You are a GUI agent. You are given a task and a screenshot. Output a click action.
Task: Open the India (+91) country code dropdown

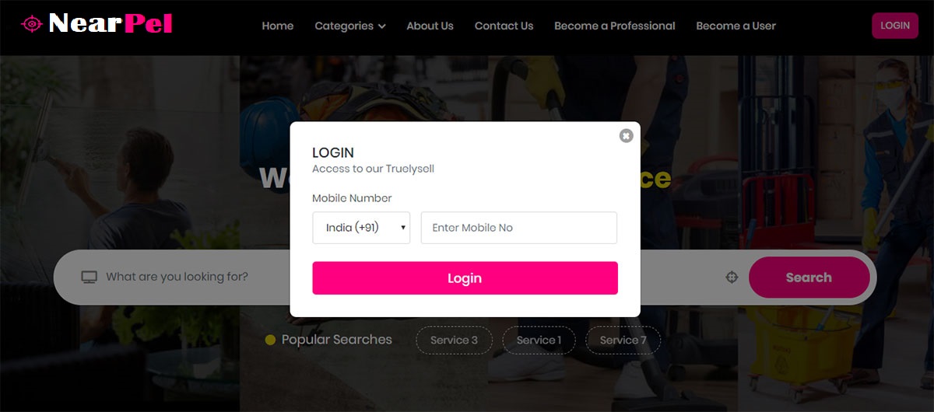pos(361,228)
